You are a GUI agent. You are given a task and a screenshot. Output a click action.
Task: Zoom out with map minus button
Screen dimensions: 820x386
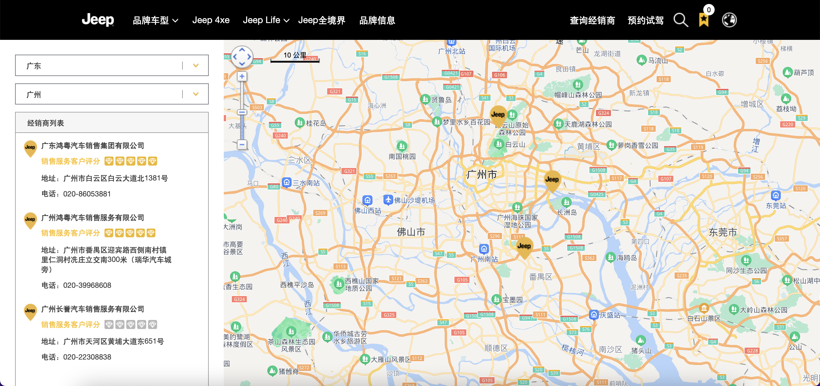point(242,145)
